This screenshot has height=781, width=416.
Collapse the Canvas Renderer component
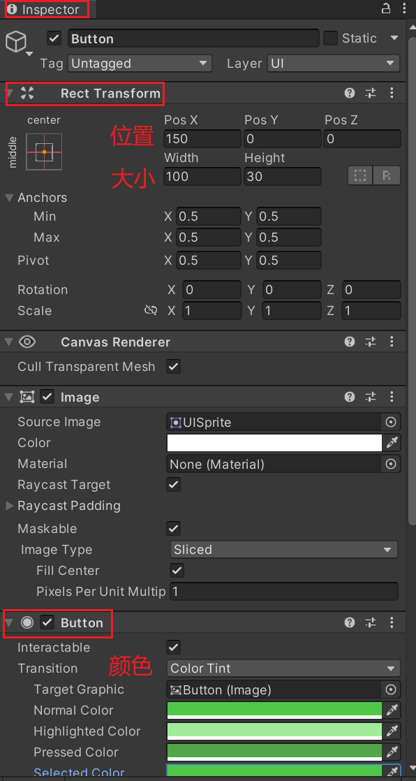(x=9, y=342)
